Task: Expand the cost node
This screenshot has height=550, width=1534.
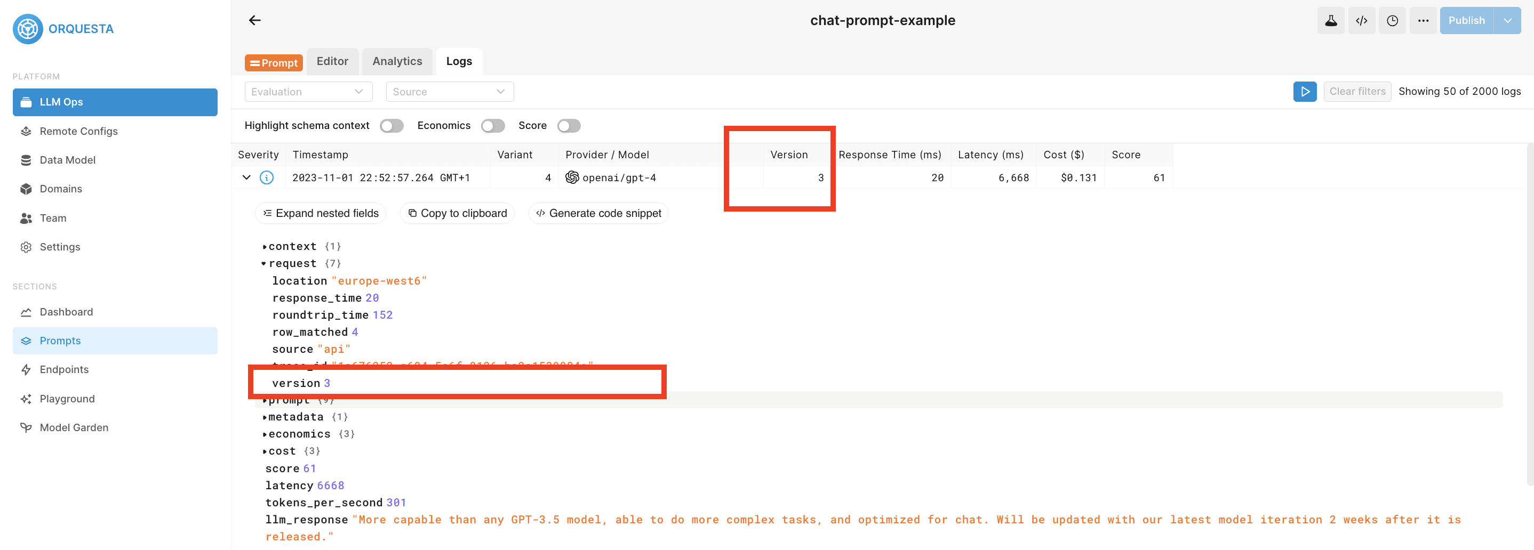Action: tap(265, 451)
